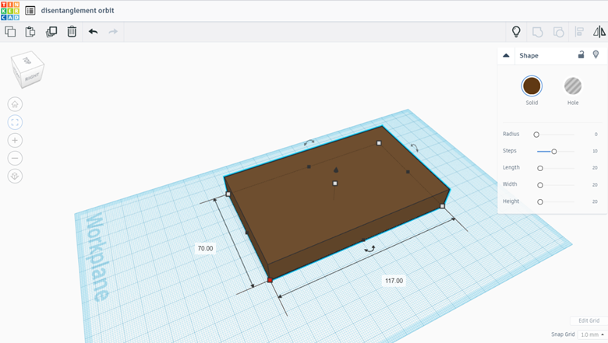
Task: Adjust the Length slider handle
Action: click(x=540, y=168)
